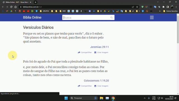Open the translate extension icon in toolbar
This screenshot has width=179, height=101.
pos(155,7)
